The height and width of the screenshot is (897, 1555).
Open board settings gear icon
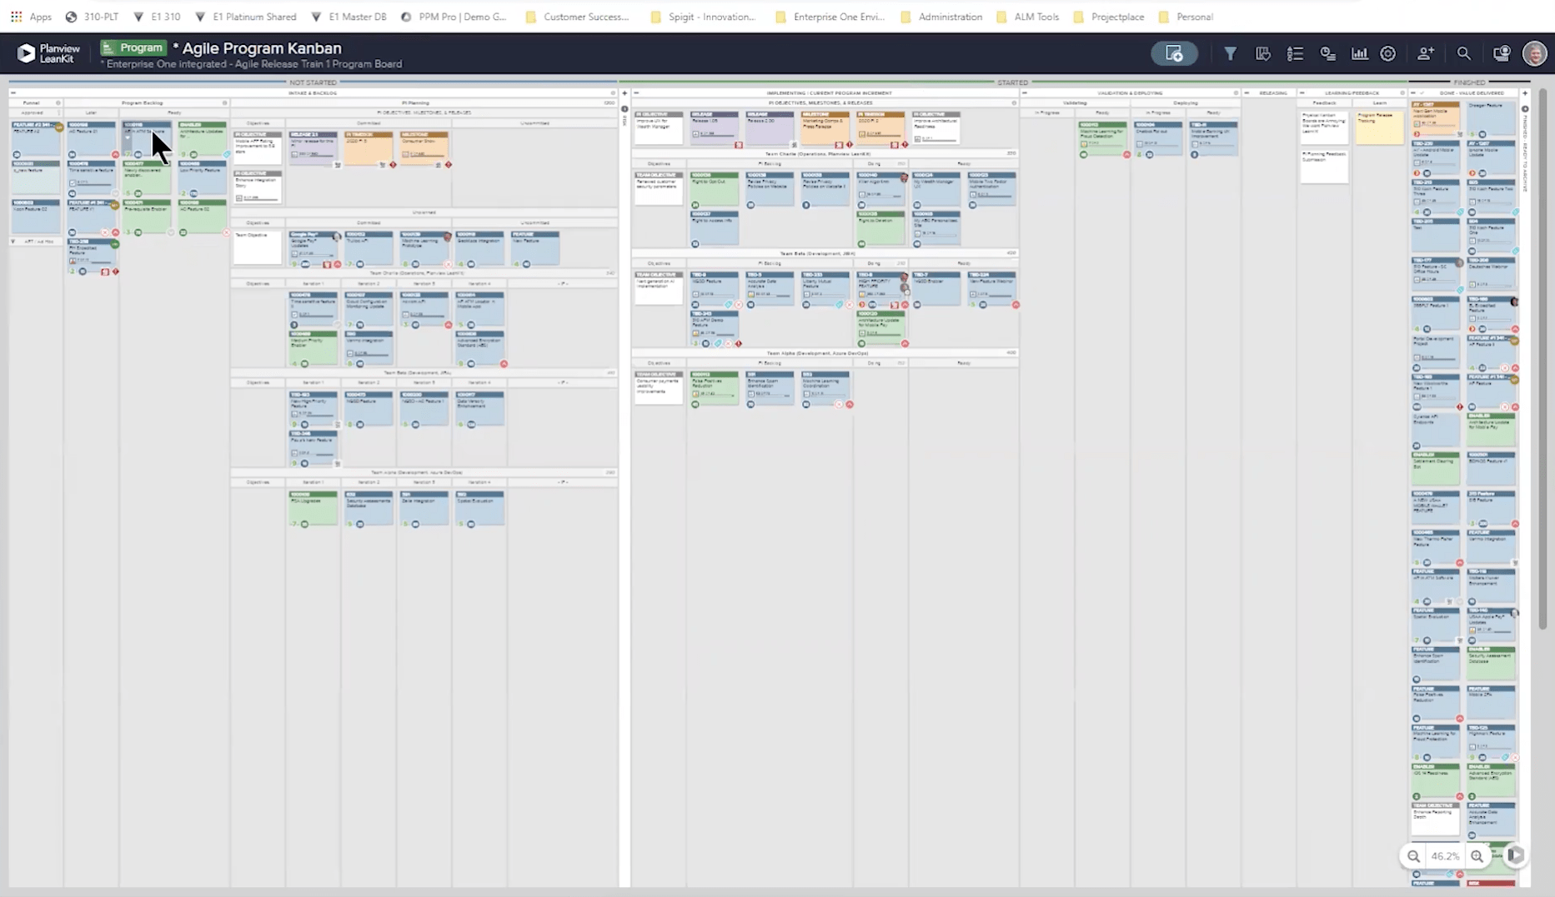coord(1388,53)
